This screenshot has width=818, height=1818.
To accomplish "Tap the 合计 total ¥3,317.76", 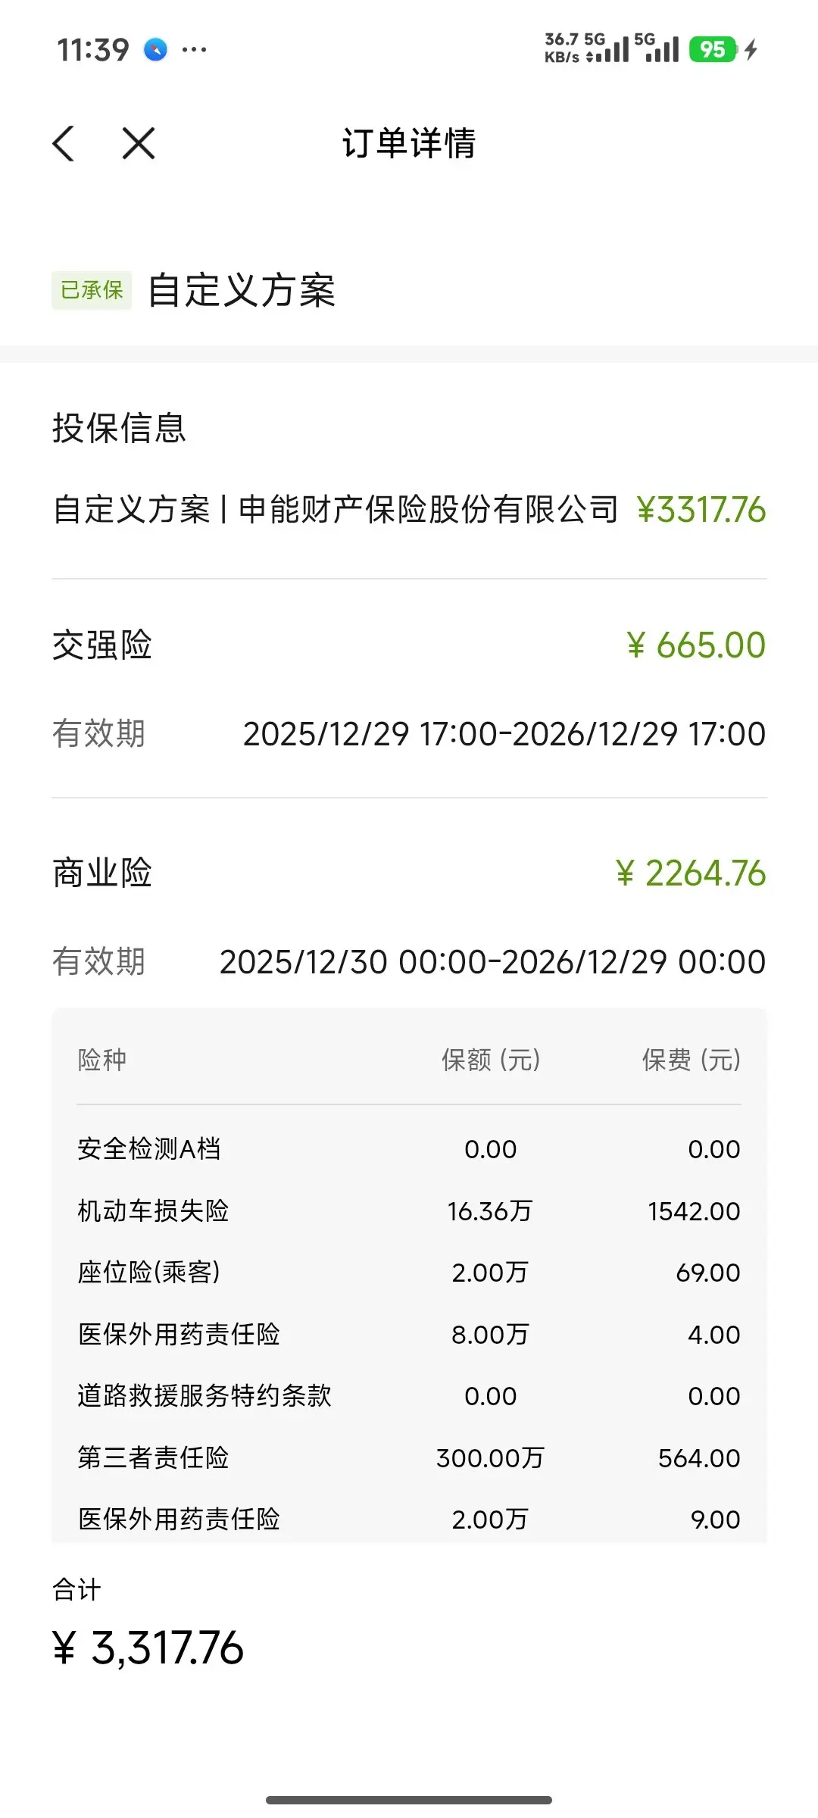I will 148,1648.
